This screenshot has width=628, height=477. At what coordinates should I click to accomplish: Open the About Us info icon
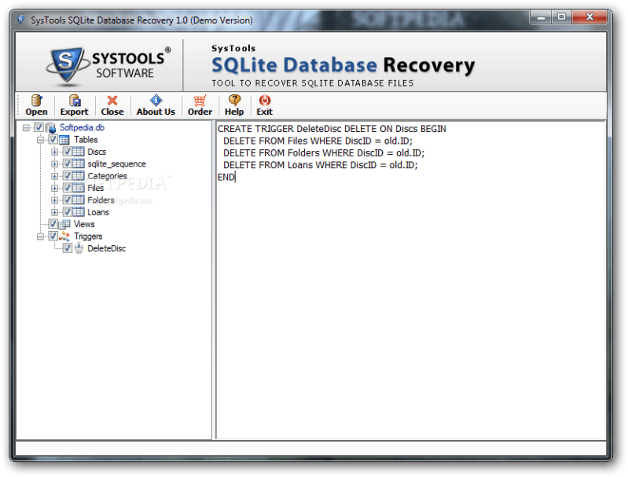(x=156, y=100)
